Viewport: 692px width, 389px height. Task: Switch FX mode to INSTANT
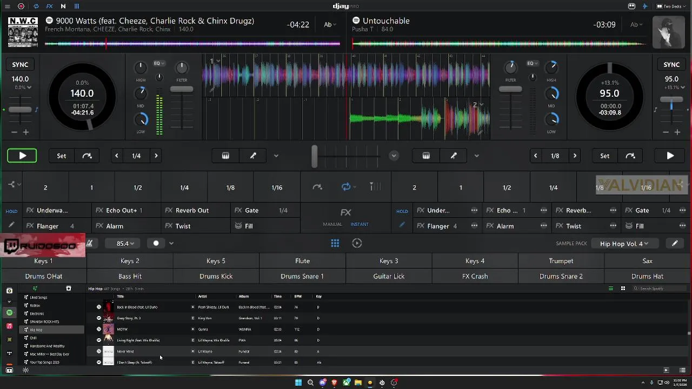click(360, 224)
